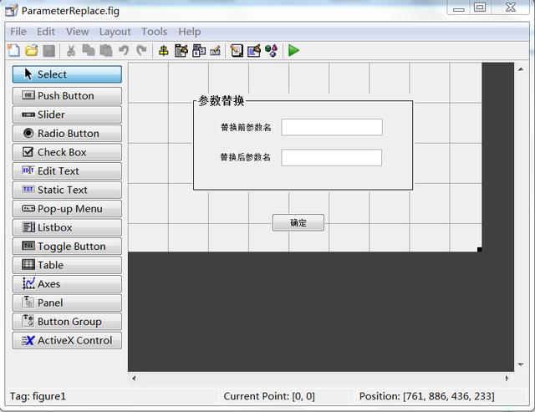Viewport: 535px width, 412px height.
Task: Open the M-file Editor icon
Action: (x=237, y=50)
